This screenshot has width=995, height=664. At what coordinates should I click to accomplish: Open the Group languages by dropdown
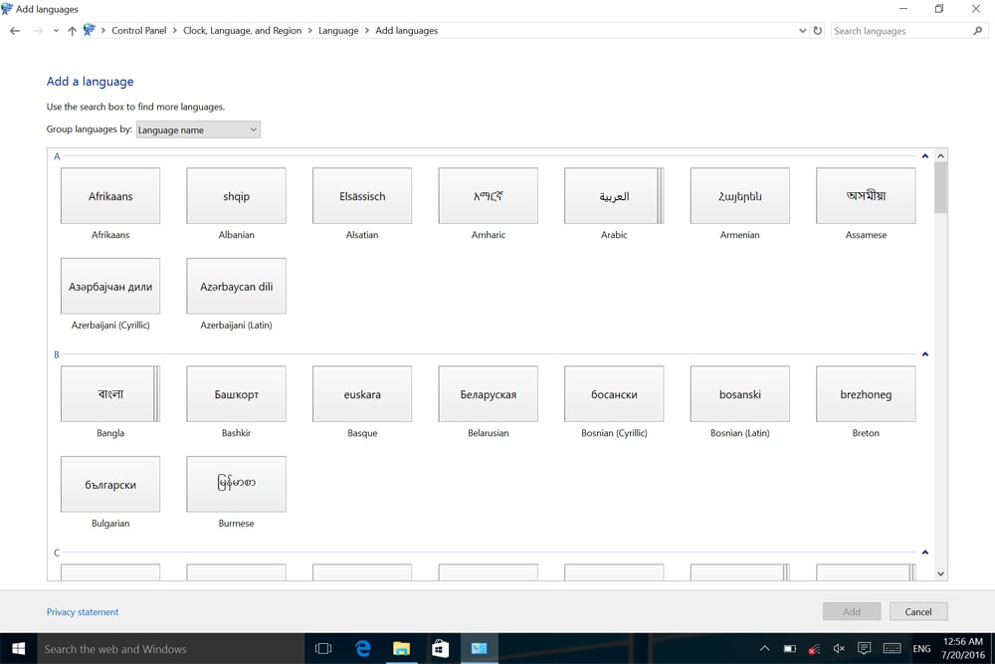click(x=198, y=129)
